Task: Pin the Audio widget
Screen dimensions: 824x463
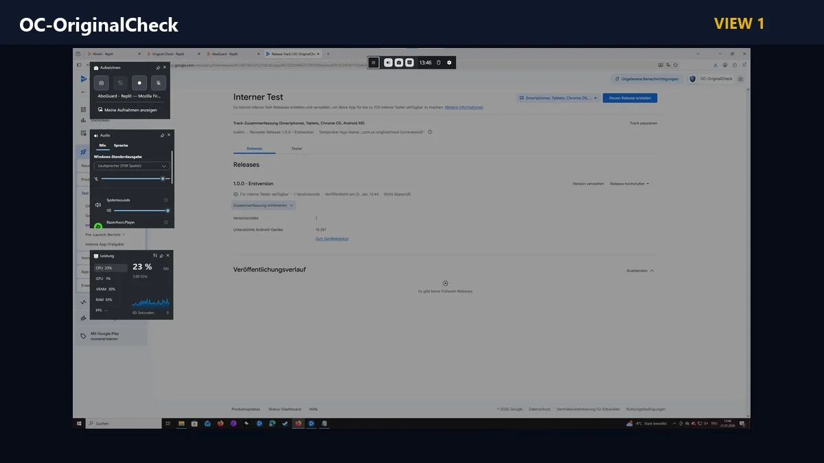Action: click(162, 135)
